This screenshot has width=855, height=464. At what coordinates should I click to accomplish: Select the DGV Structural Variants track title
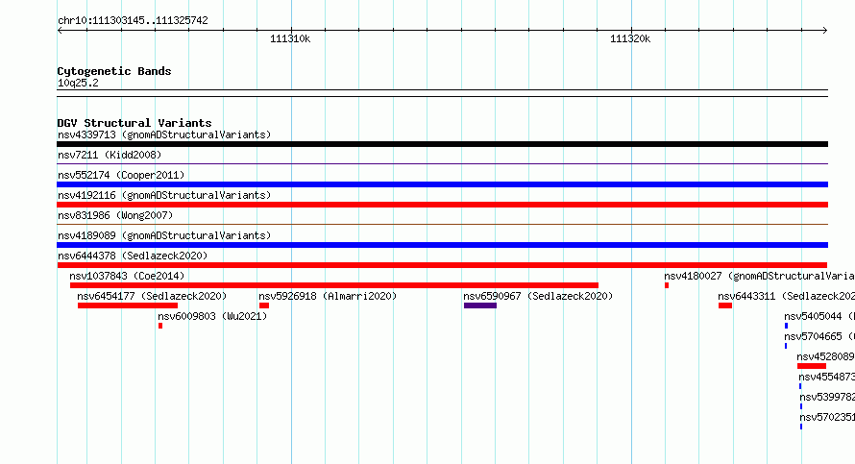(134, 123)
